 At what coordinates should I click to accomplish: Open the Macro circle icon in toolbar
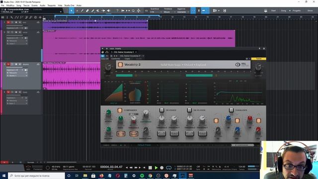click(x=133, y=10)
